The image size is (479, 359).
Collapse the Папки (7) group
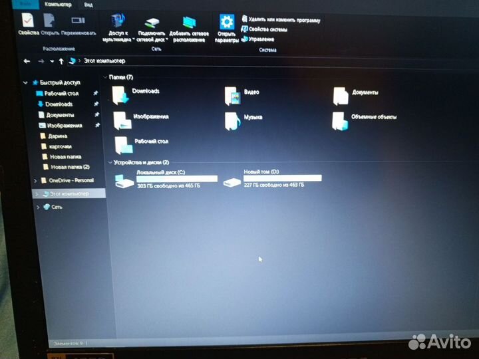pos(104,77)
